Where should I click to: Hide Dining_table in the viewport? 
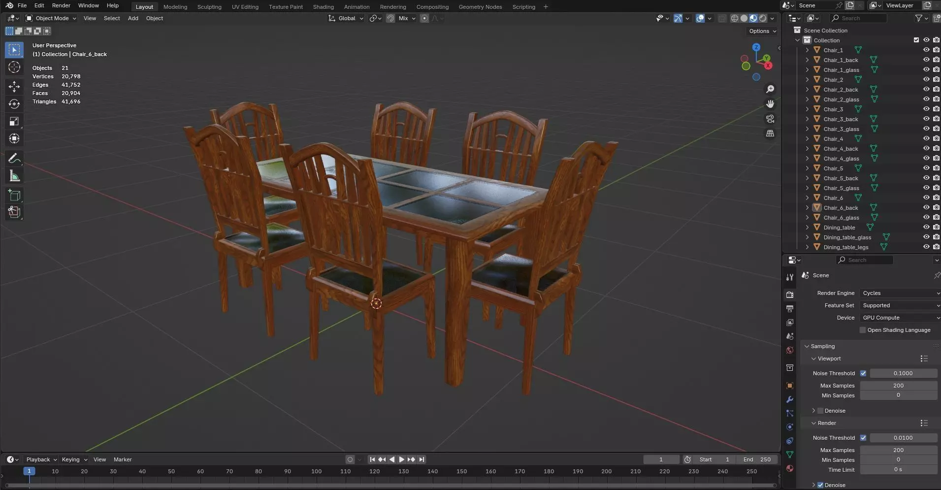tap(926, 227)
